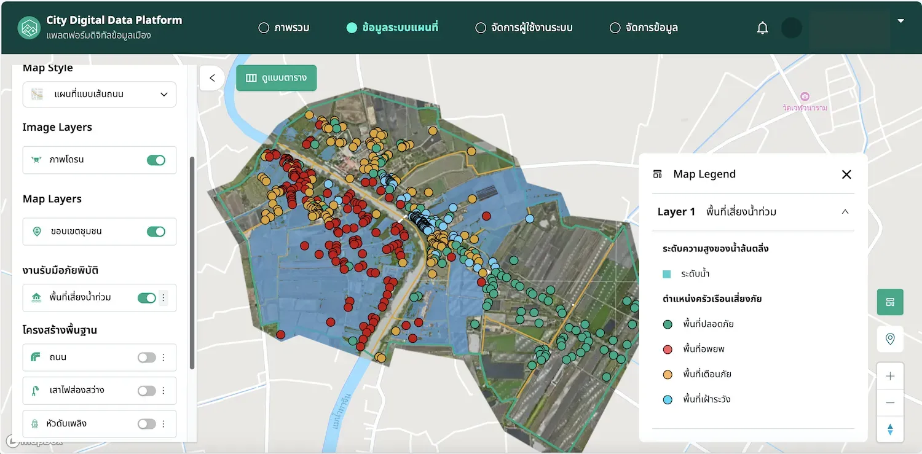Viewport: 922px width, 454px height.
Task: Toggle the green map legend button
Action: click(890, 302)
